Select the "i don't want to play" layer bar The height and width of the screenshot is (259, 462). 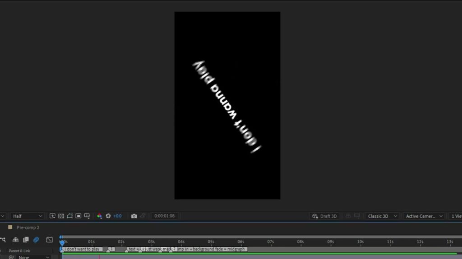(x=81, y=249)
